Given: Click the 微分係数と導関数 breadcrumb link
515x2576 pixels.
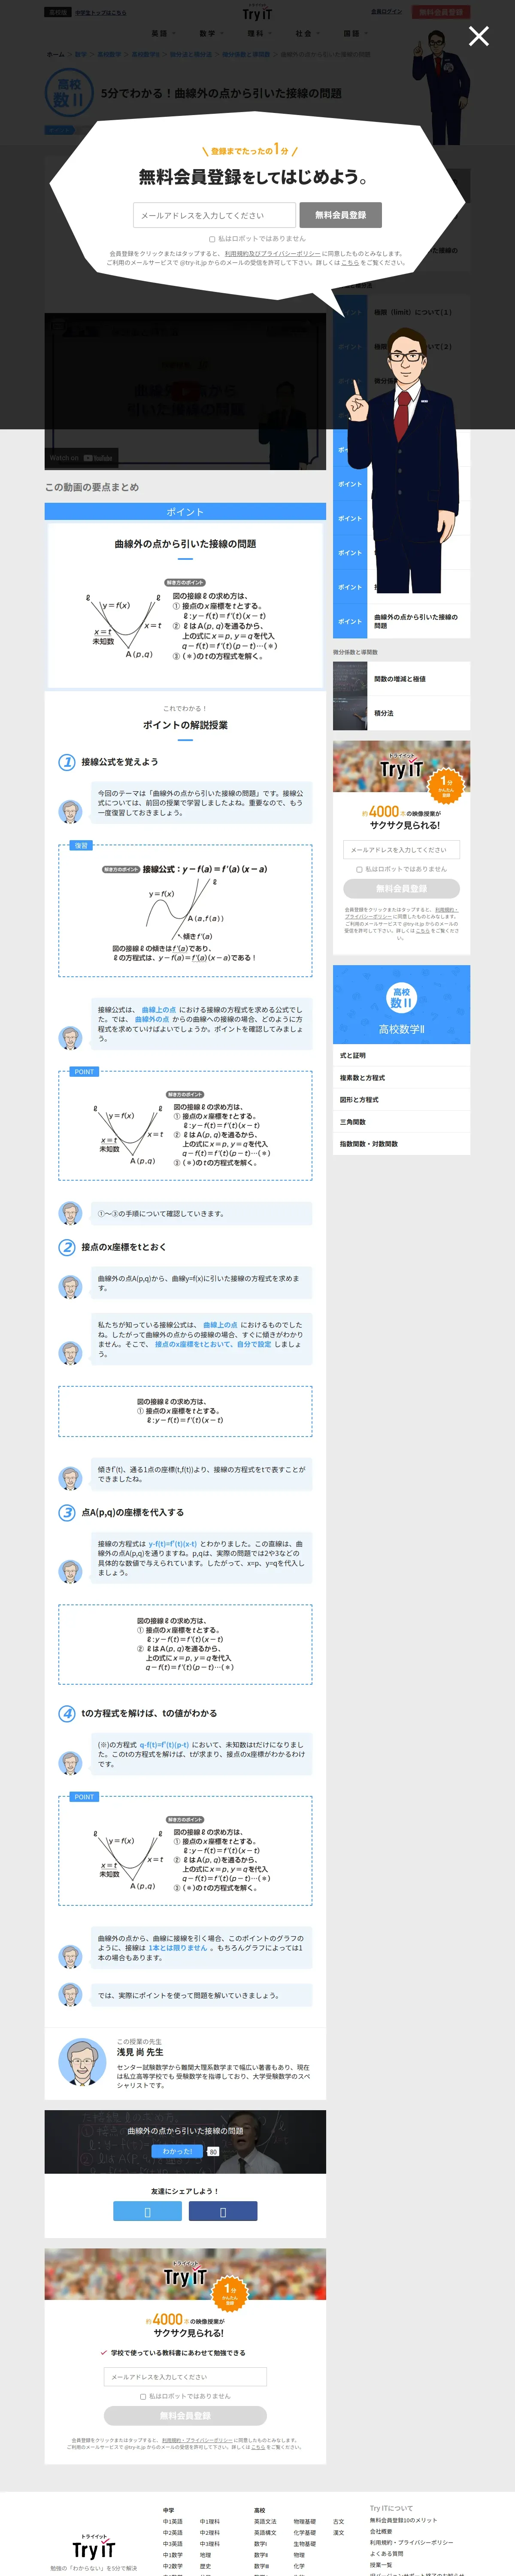Looking at the screenshot, I should click(x=246, y=55).
